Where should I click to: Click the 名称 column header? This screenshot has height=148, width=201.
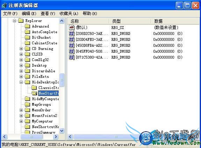(x=88, y=21)
